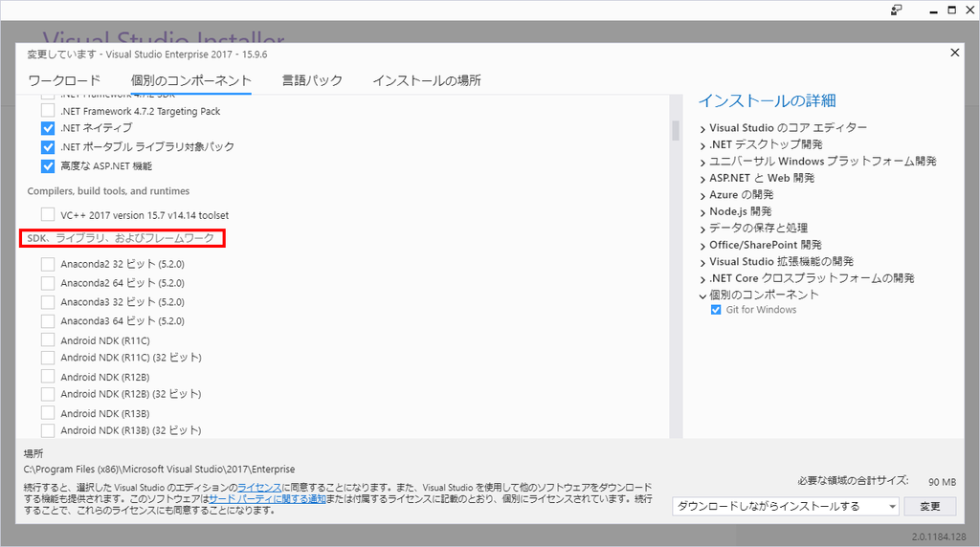This screenshot has height=547, width=980.
Task: Uncheck the .NET ネイティブ checkbox
Action: (x=48, y=128)
